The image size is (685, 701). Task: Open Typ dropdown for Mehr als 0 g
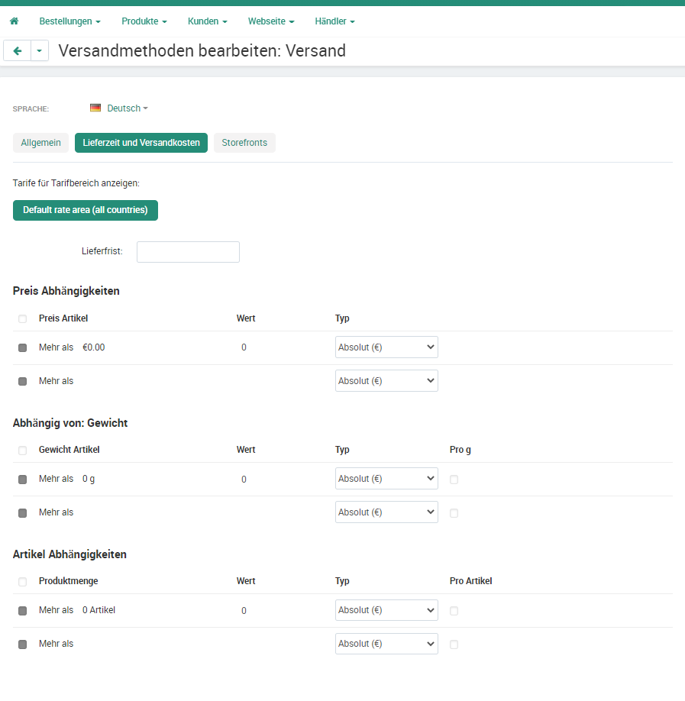coord(386,478)
